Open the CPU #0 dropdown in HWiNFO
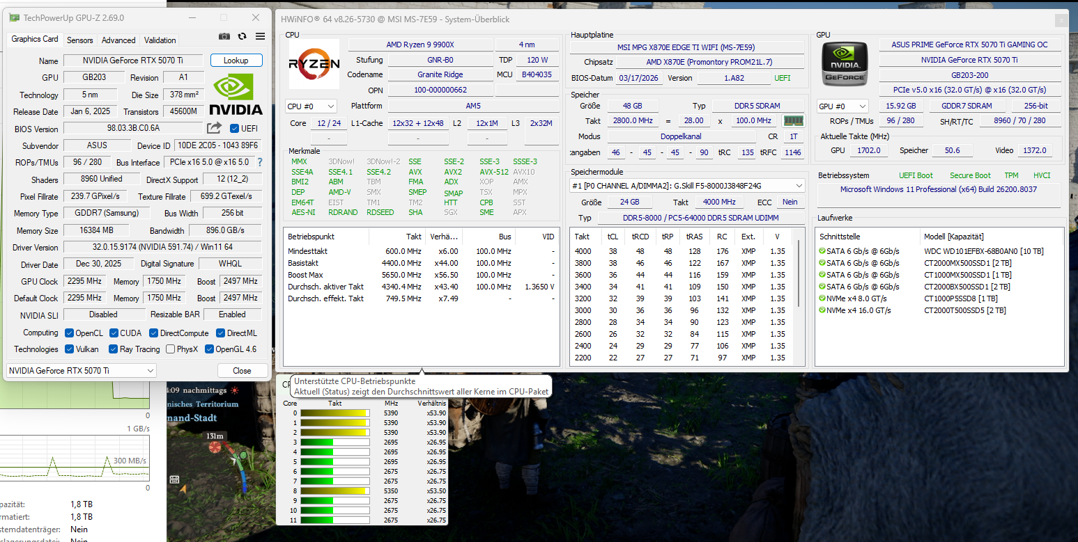 click(311, 106)
